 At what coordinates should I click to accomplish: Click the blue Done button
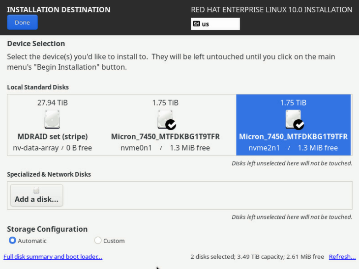[22, 23]
